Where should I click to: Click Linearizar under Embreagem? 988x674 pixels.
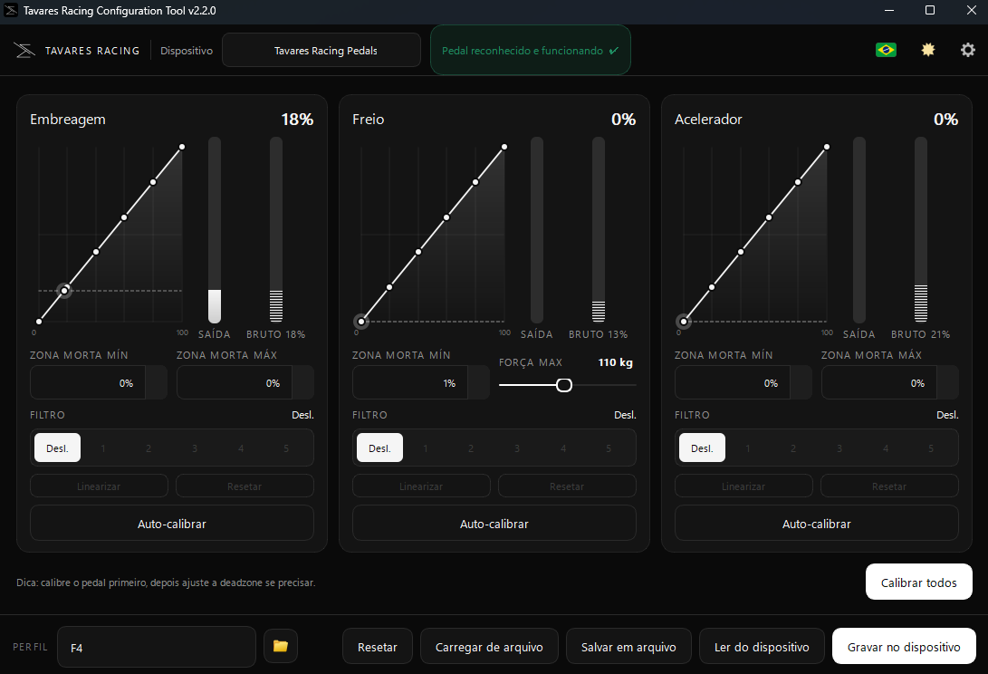point(99,486)
